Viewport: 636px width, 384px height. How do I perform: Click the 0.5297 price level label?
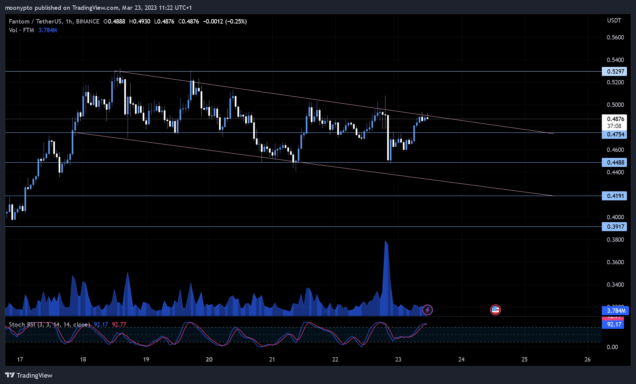[x=614, y=71]
